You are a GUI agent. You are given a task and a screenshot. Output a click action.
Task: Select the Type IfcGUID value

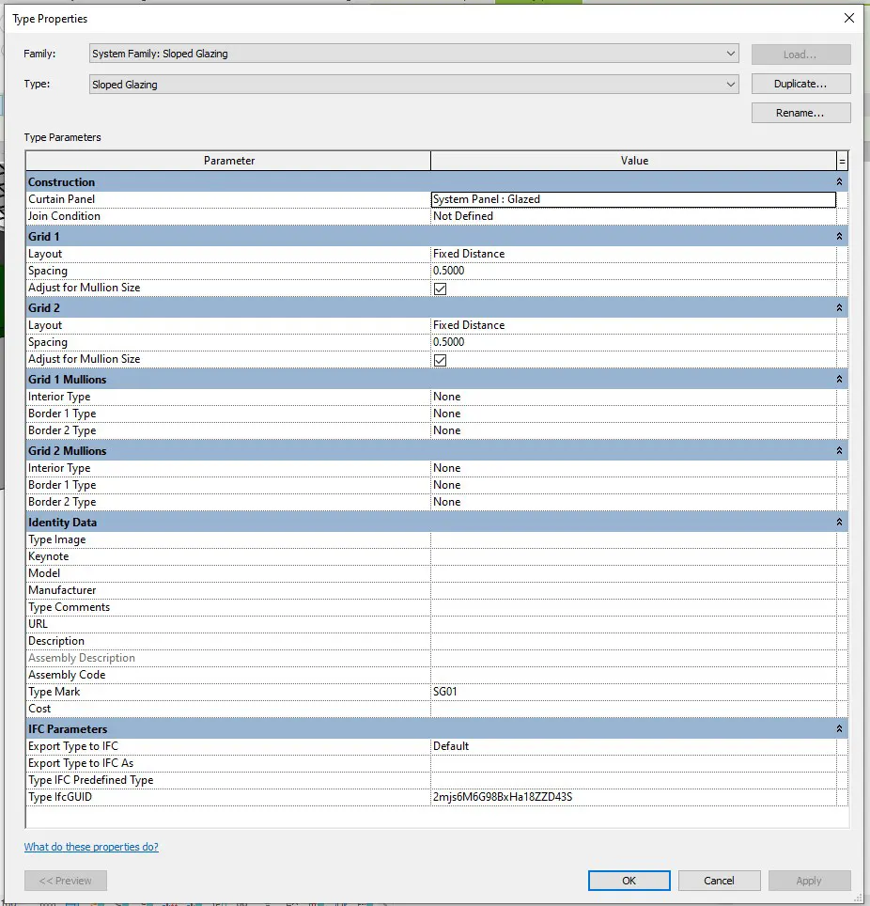(634, 797)
